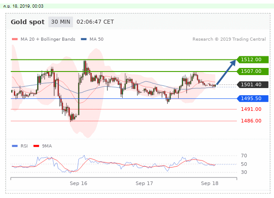This screenshot has width=274, height=198.
Task: Click the 1501.40 current price tag
Action: pos(253,85)
